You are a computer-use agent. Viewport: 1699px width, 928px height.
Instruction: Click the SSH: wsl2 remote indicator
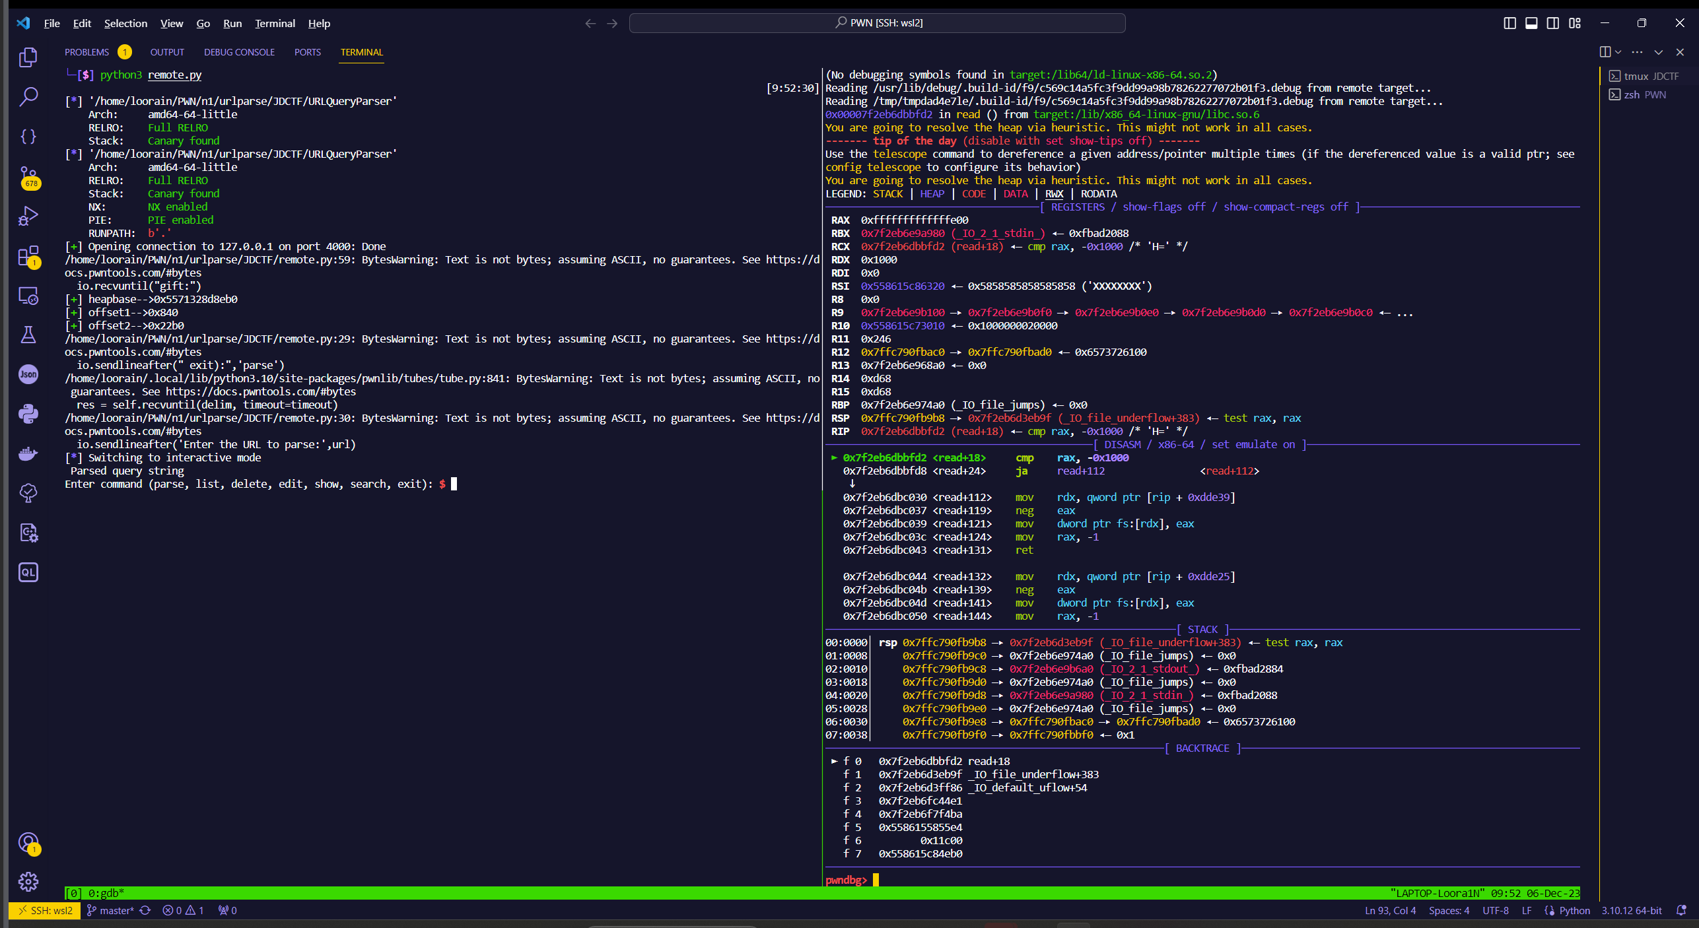[x=45, y=910]
